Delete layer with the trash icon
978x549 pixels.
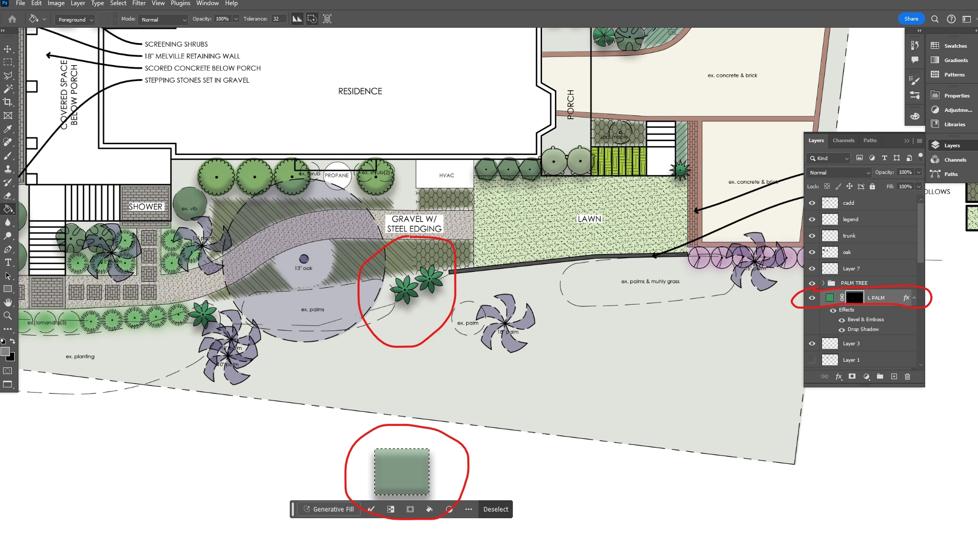coord(907,377)
